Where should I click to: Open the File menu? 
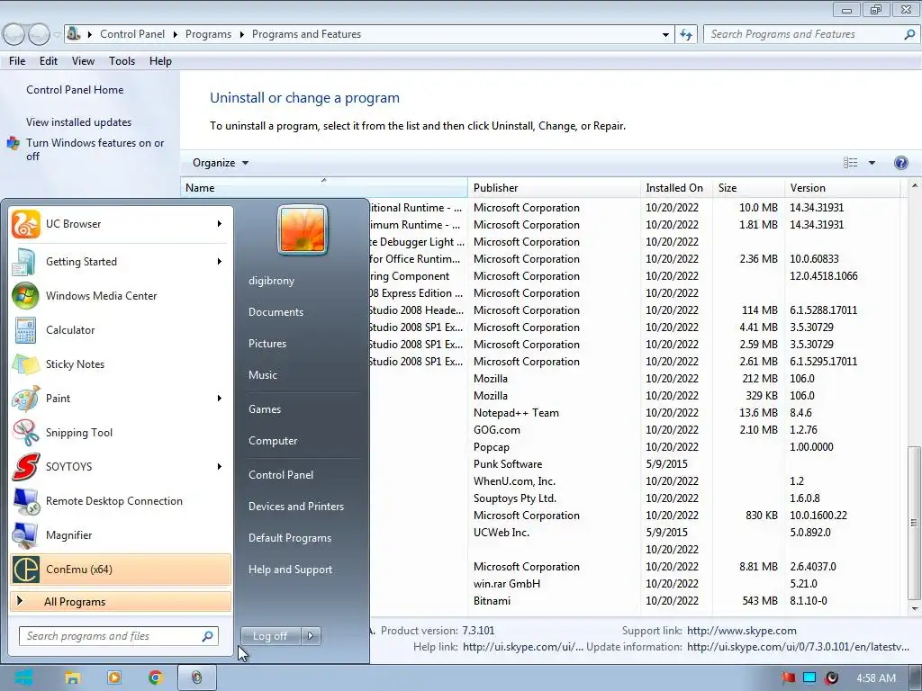pyautogui.click(x=17, y=61)
